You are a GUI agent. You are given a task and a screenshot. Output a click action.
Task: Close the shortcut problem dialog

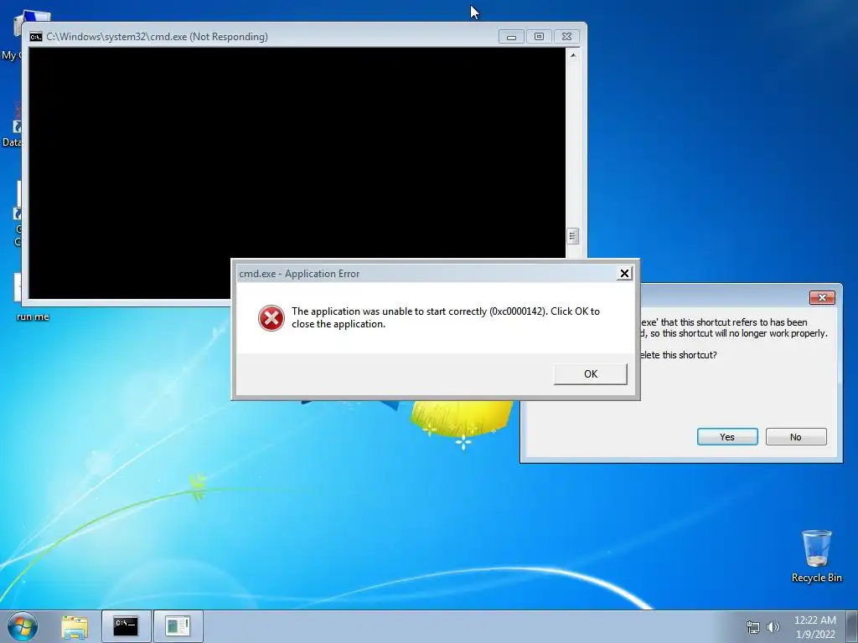click(x=822, y=297)
